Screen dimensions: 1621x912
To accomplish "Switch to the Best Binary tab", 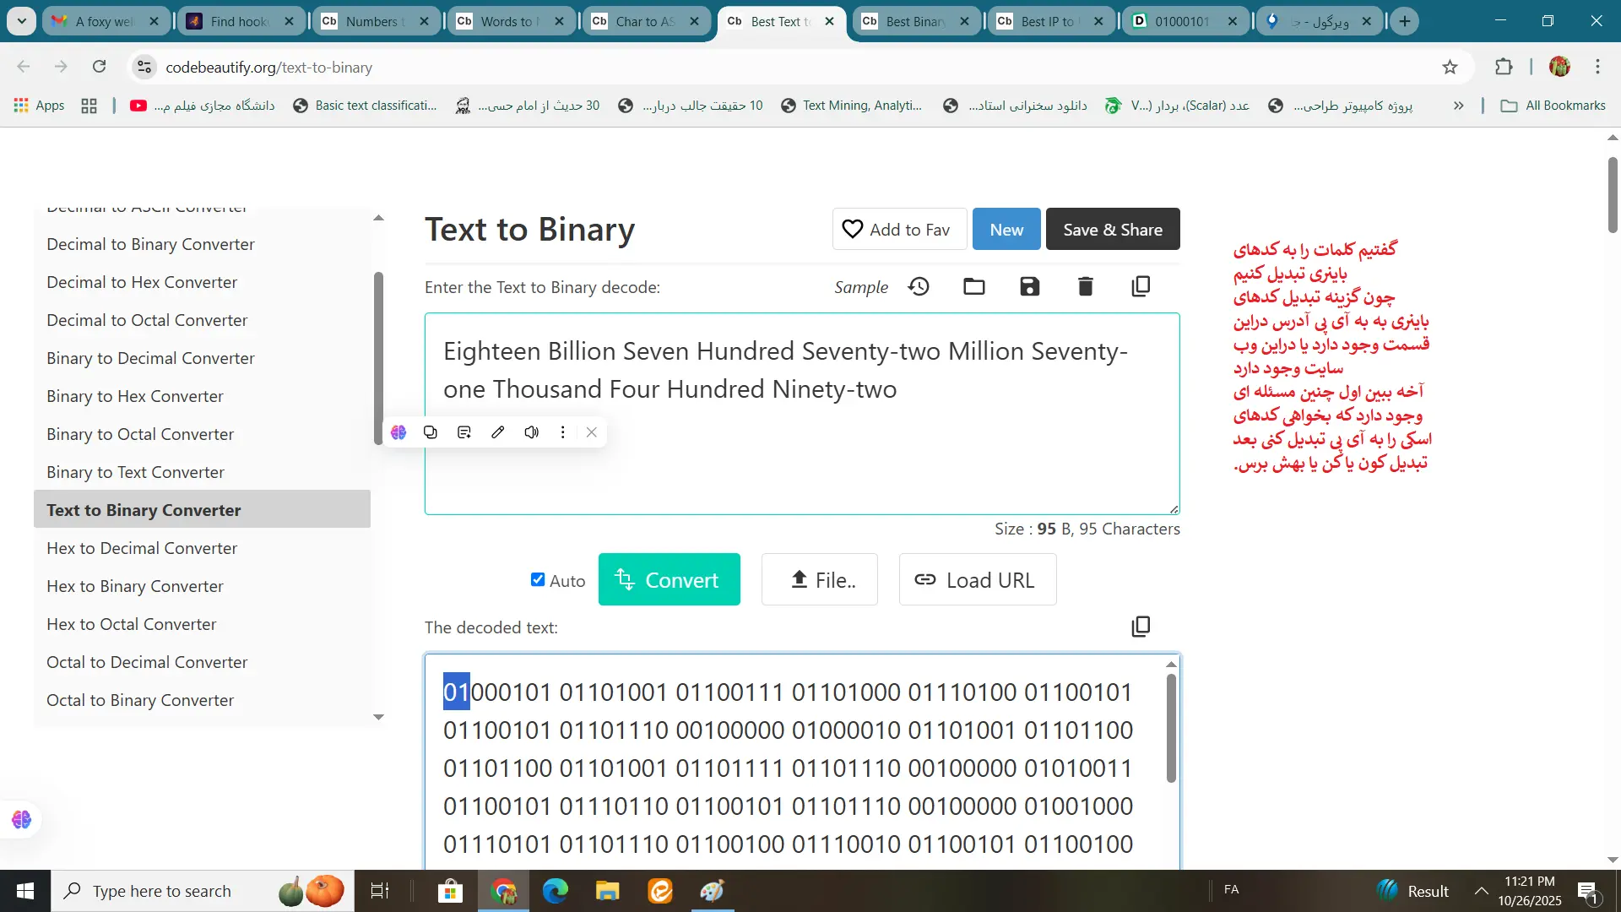I will (x=914, y=21).
